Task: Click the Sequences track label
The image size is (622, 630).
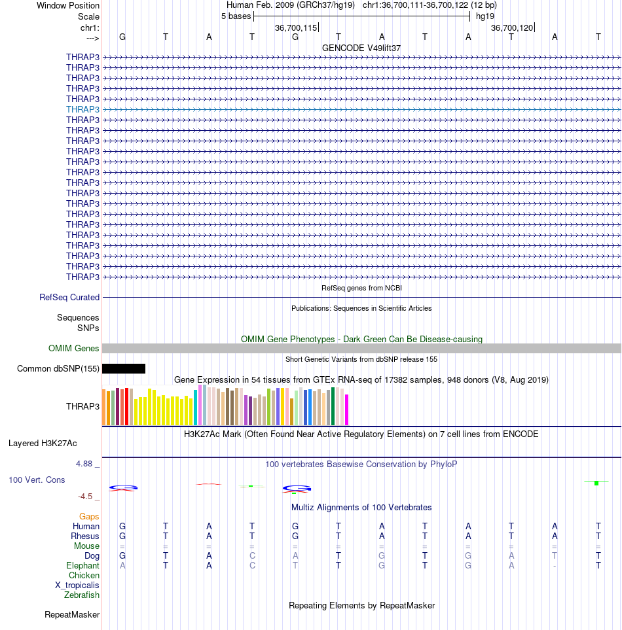Action: pyautogui.click(x=78, y=317)
